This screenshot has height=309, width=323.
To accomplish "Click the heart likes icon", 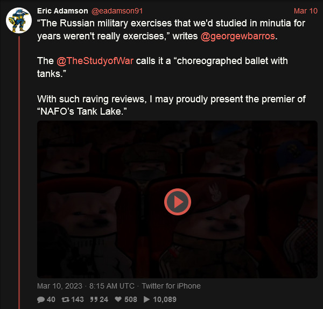I will (118, 299).
